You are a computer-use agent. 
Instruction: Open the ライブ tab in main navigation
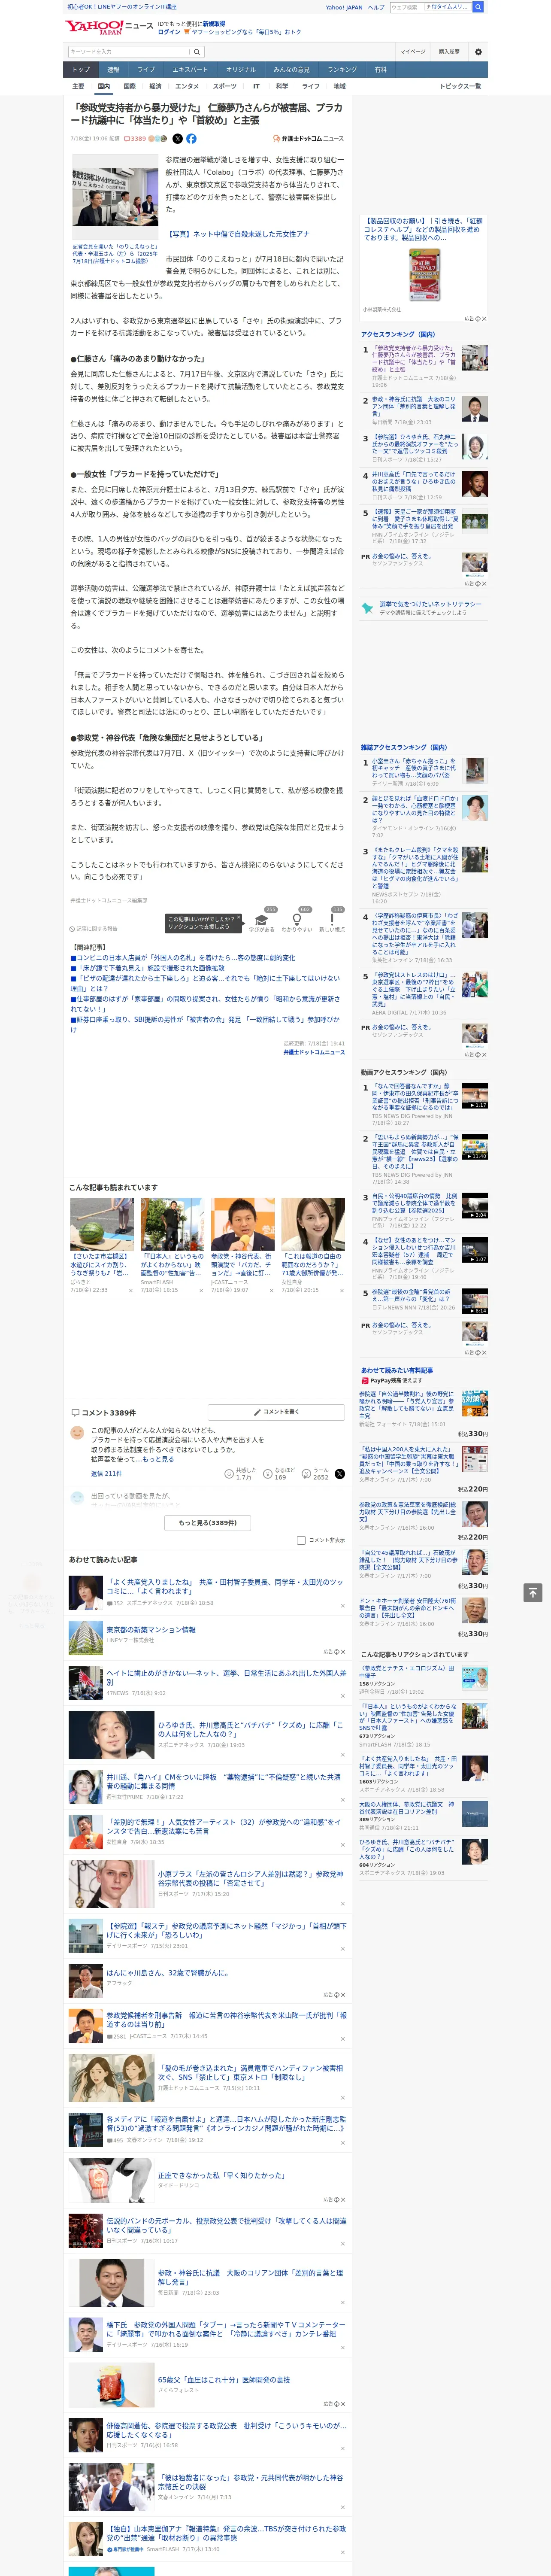point(146,70)
